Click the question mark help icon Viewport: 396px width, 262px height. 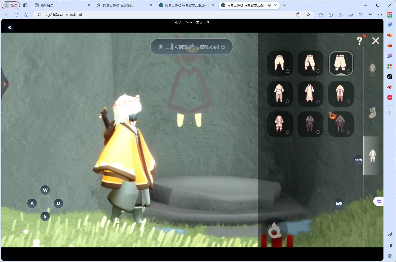tap(360, 40)
